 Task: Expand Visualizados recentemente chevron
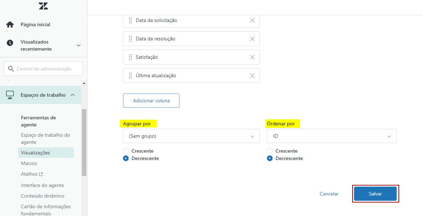click(79, 45)
